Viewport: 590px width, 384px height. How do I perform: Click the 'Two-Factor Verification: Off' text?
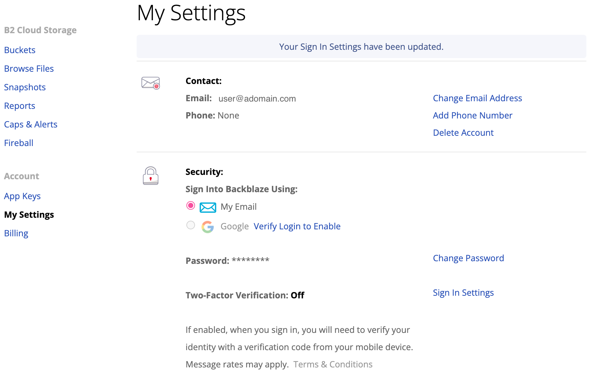pyautogui.click(x=245, y=295)
